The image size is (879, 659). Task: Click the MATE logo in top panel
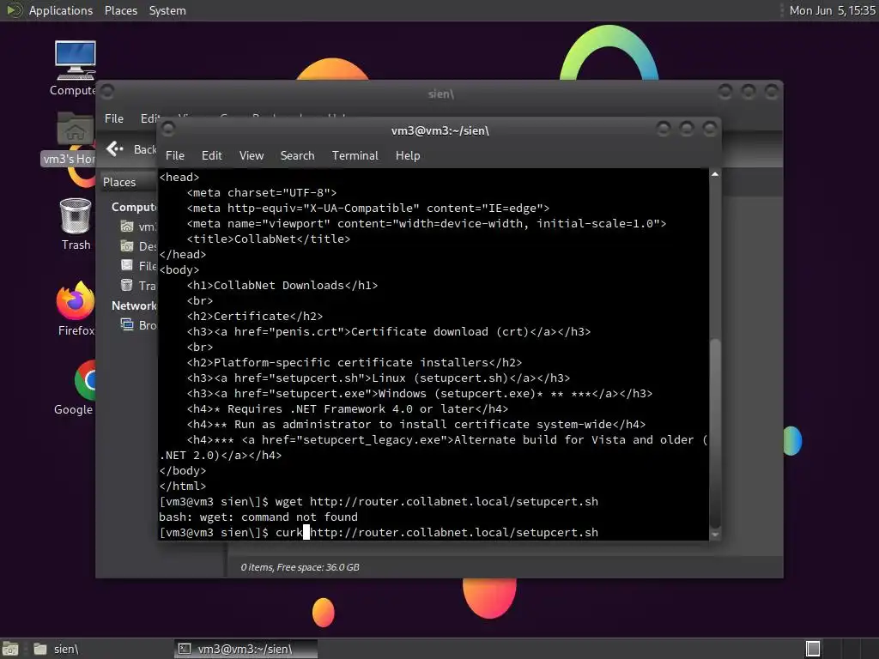[x=14, y=10]
